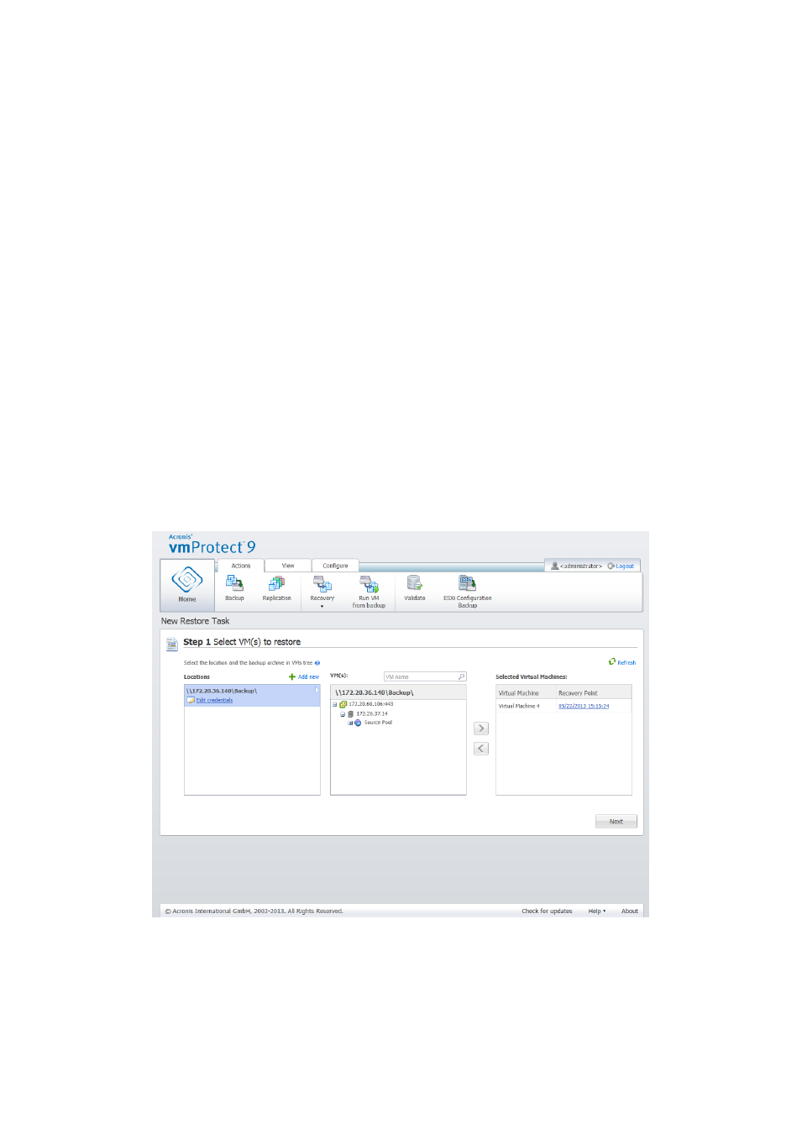Remove VM with left arrow button

click(x=481, y=749)
